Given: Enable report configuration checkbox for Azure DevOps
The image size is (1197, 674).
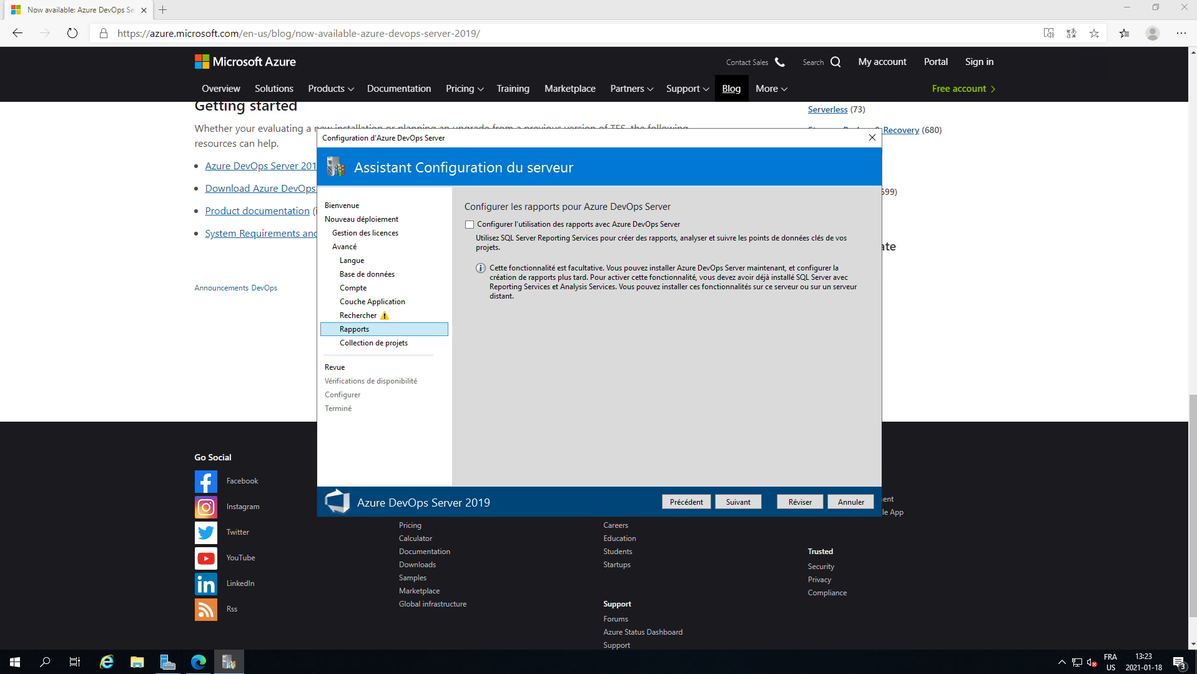Looking at the screenshot, I should [x=470, y=224].
